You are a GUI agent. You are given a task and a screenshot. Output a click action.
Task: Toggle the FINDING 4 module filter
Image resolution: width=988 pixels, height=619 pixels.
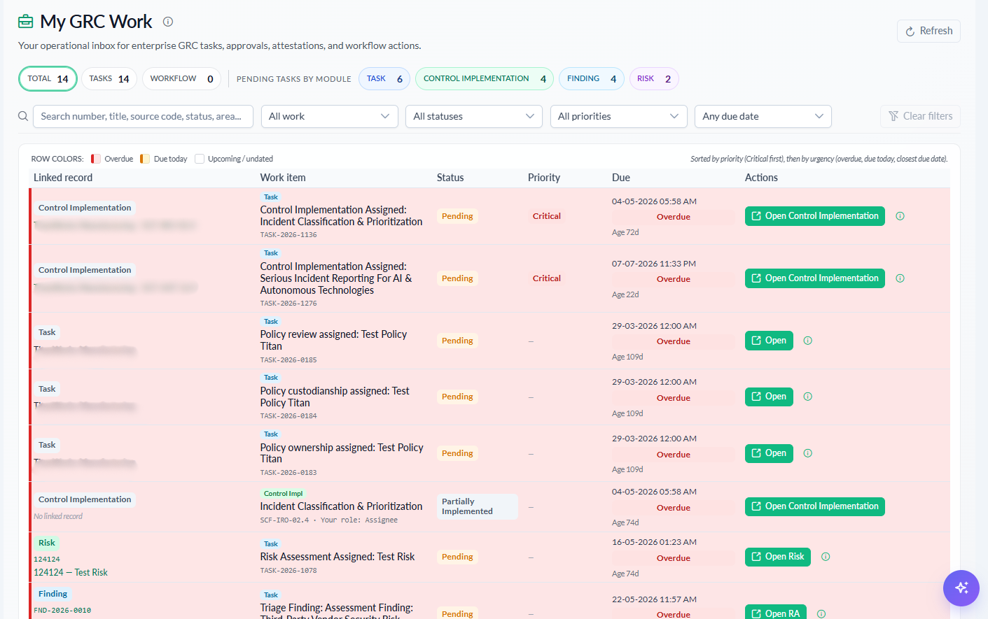(x=592, y=79)
